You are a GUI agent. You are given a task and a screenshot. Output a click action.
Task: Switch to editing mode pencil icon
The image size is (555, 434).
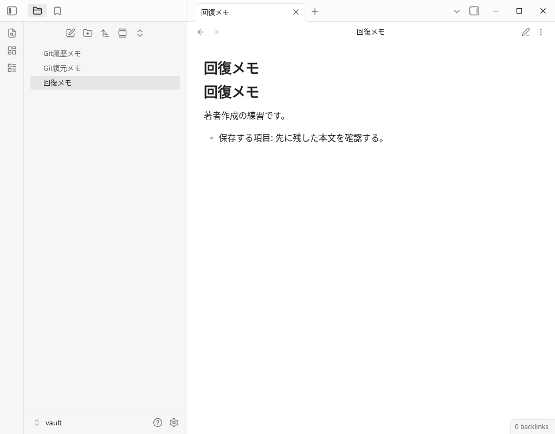(526, 32)
